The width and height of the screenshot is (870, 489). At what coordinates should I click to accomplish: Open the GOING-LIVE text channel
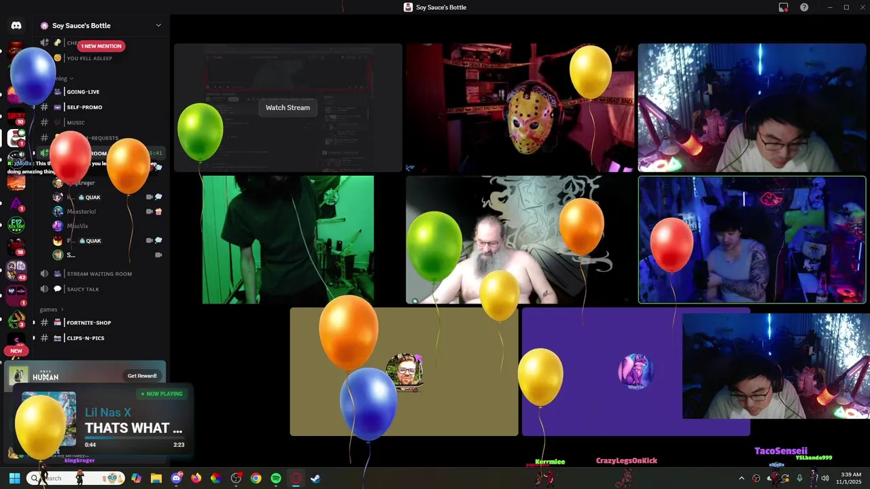(83, 92)
